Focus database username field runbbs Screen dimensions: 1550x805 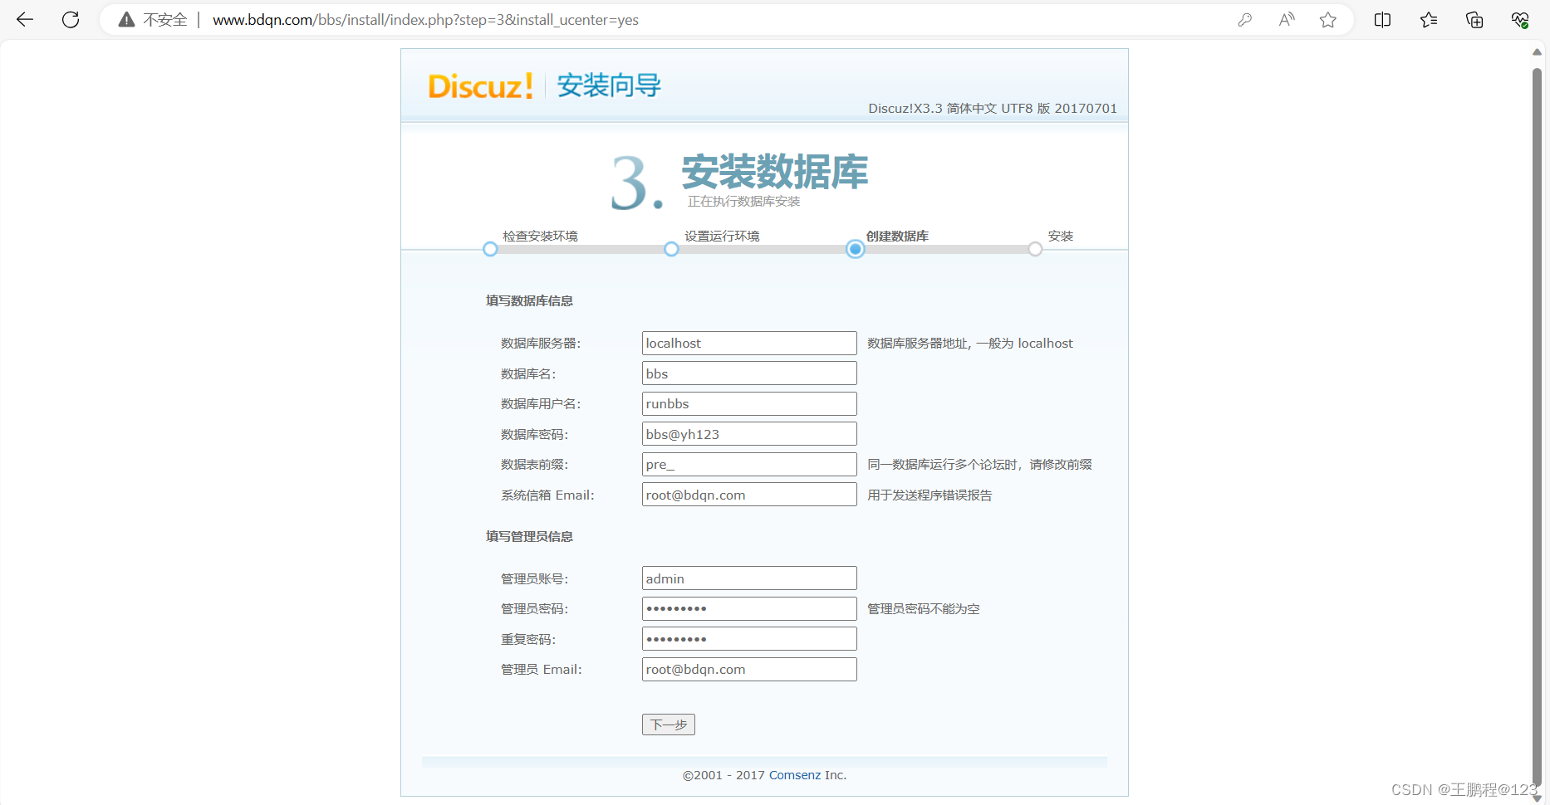click(x=749, y=403)
